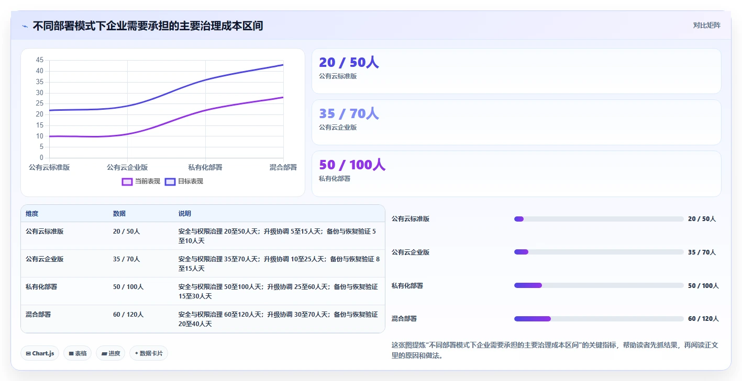
Task: Click the 说明 text starting 安全与权限治理 60至120人天
Action: click(x=278, y=319)
